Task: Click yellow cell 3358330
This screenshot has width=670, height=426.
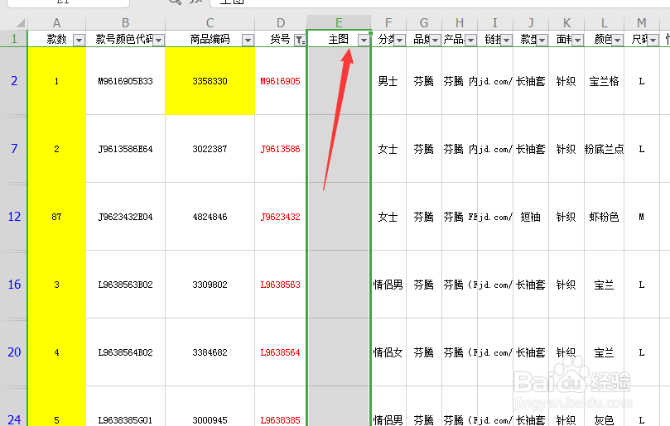Action: [x=210, y=81]
